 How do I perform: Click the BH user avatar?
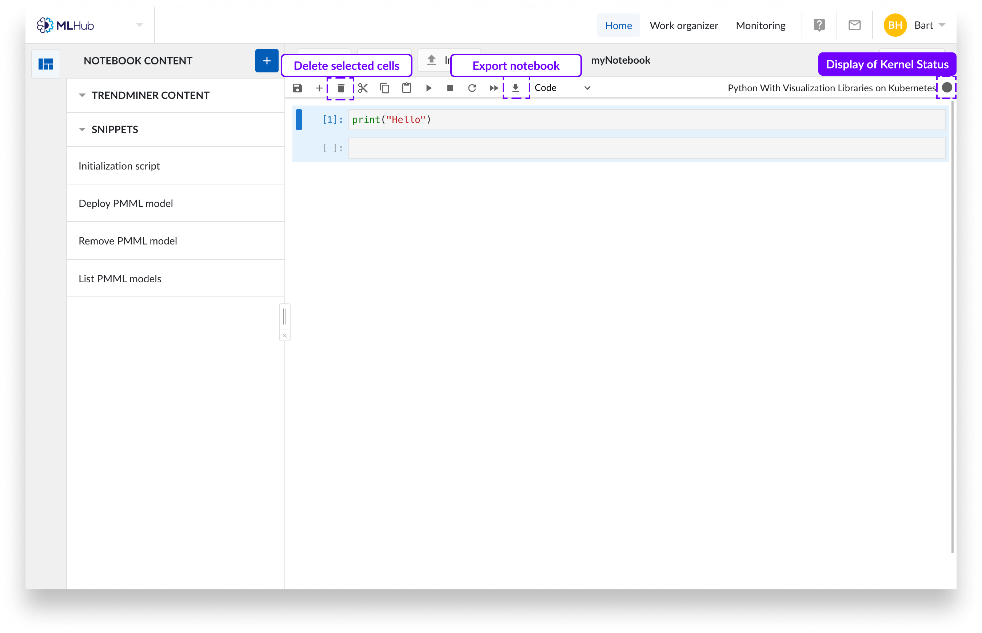pos(895,25)
